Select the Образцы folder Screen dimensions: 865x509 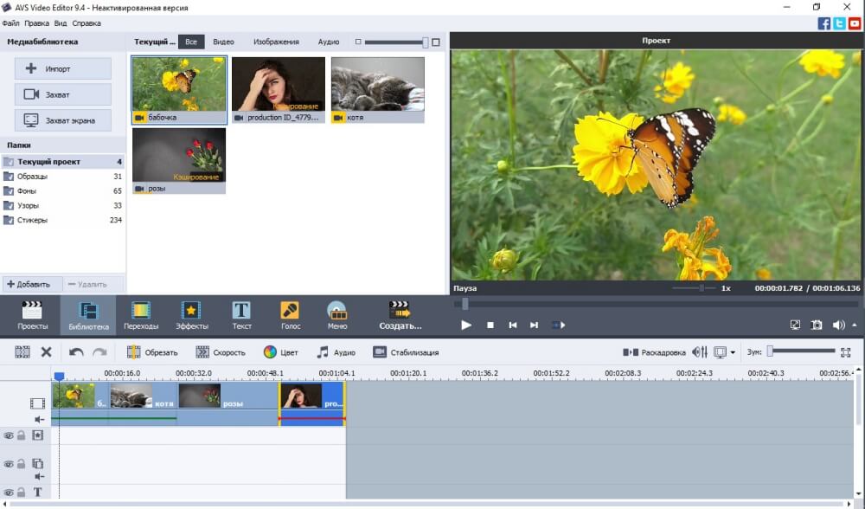pyautogui.click(x=63, y=176)
